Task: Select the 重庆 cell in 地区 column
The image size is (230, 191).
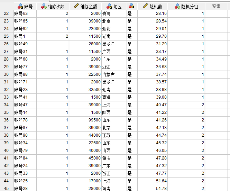Action: 113,158
